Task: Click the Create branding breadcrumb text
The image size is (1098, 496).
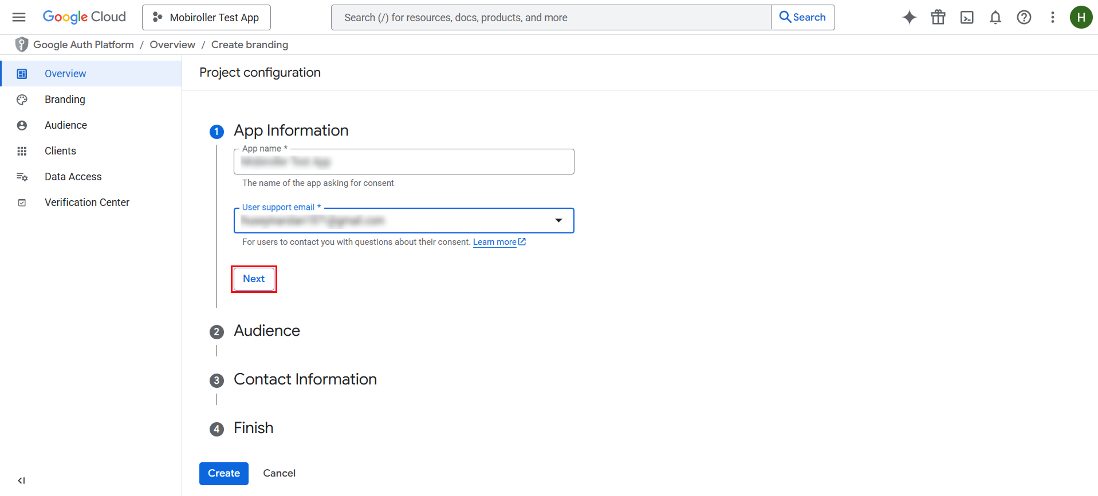Action: (x=250, y=45)
